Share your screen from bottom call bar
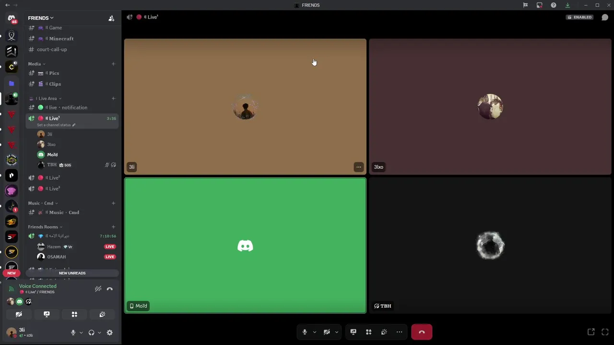This screenshot has width=614, height=345. pos(353,332)
